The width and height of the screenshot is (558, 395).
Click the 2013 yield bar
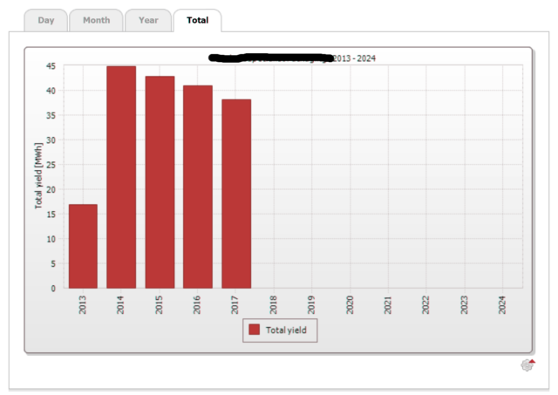[83, 246]
